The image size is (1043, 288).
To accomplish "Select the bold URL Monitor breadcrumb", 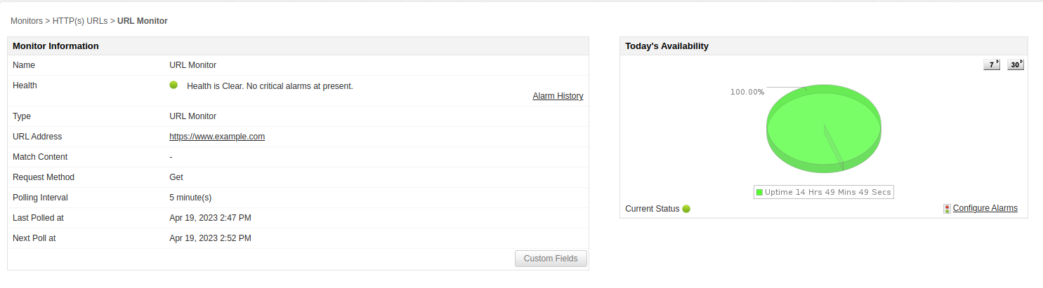I will click(143, 21).
